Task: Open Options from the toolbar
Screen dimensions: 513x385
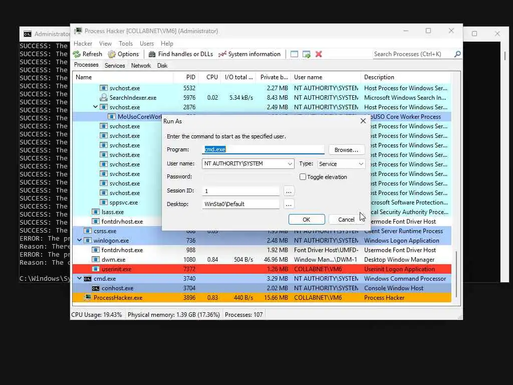Action: (123, 54)
